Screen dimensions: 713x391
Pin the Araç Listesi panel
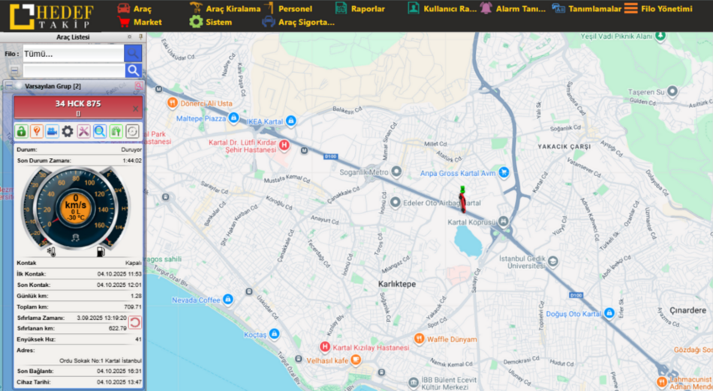140,37
